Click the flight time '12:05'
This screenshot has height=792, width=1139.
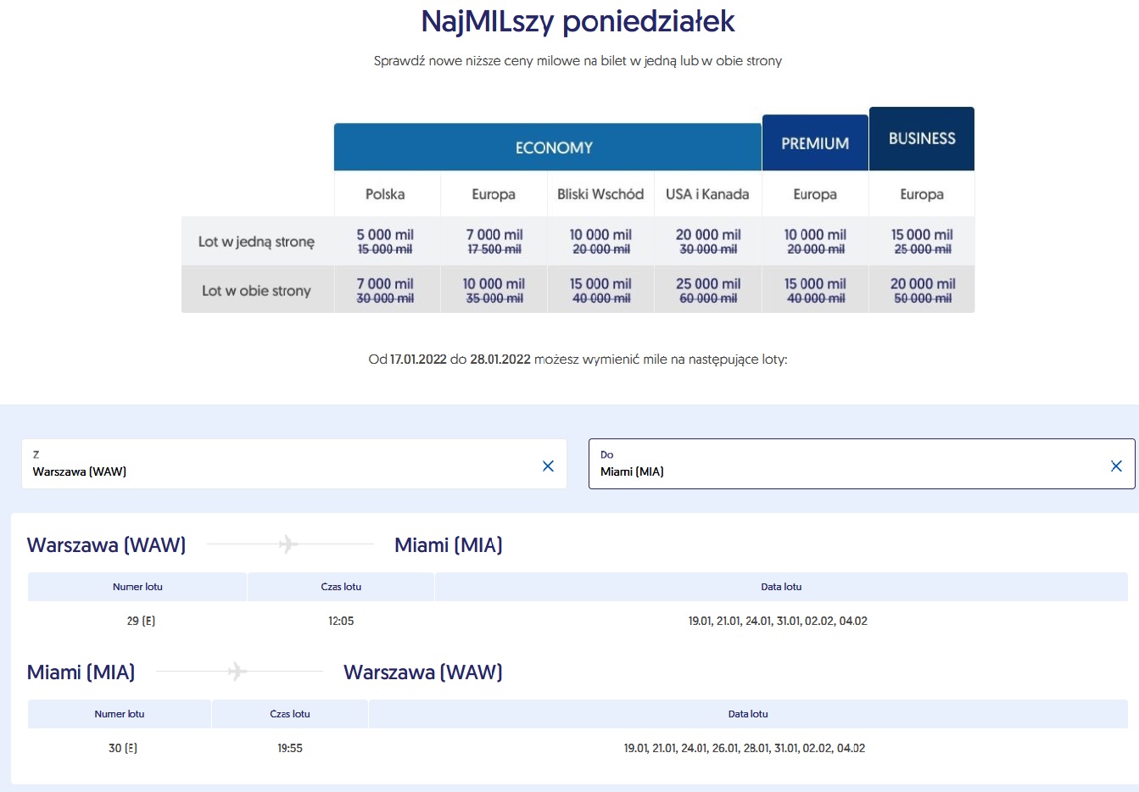tap(341, 621)
